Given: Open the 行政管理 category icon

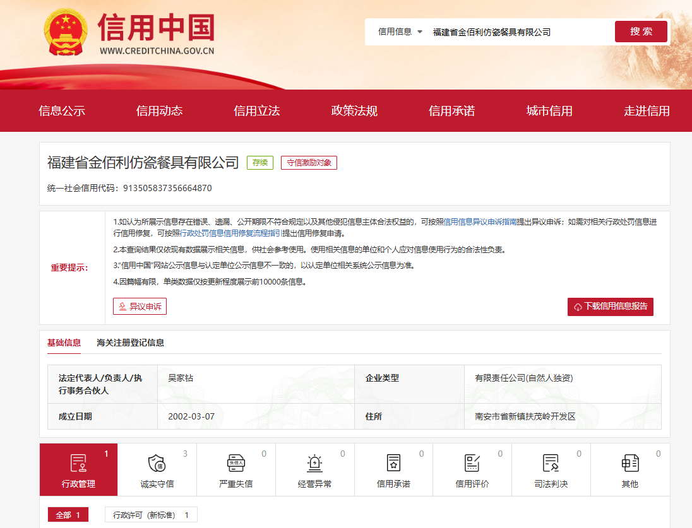Looking at the screenshot, I should point(78,464).
